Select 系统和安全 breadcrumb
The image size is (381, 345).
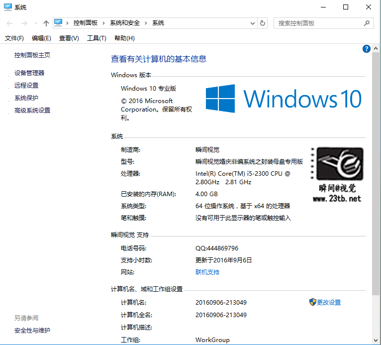(125, 23)
